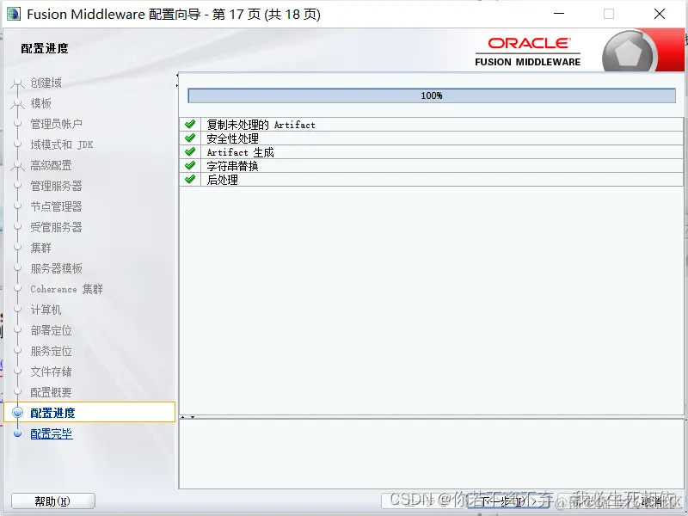Screen dimensions: 688x516
Task: Click the Artifact 生成 row text
Action: (241, 152)
